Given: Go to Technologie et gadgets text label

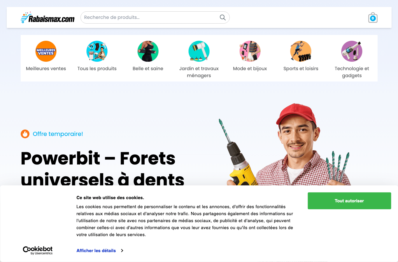Looking at the screenshot, I should point(352,72).
